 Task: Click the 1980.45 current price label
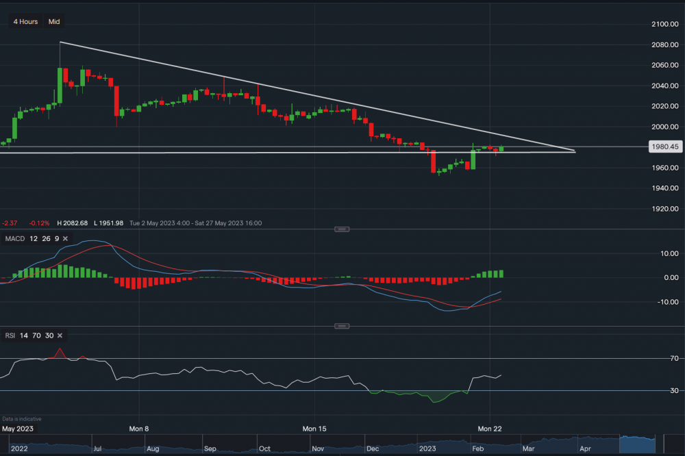tap(665, 147)
